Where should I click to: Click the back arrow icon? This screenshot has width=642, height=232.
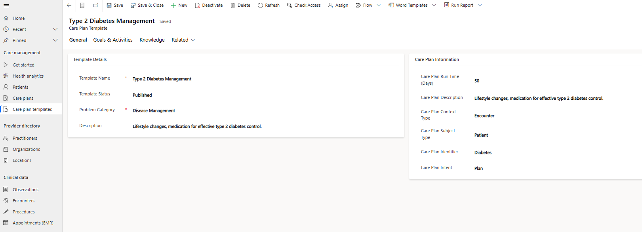pyautogui.click(x=69, y=5)
